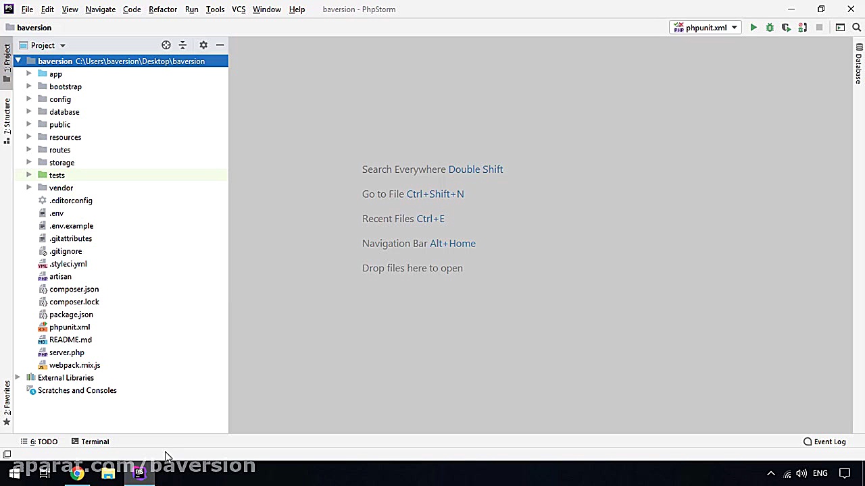Open the Windows notification center
Image resolution: width=865 pixels, height=486 pixels.
point(845,474)
